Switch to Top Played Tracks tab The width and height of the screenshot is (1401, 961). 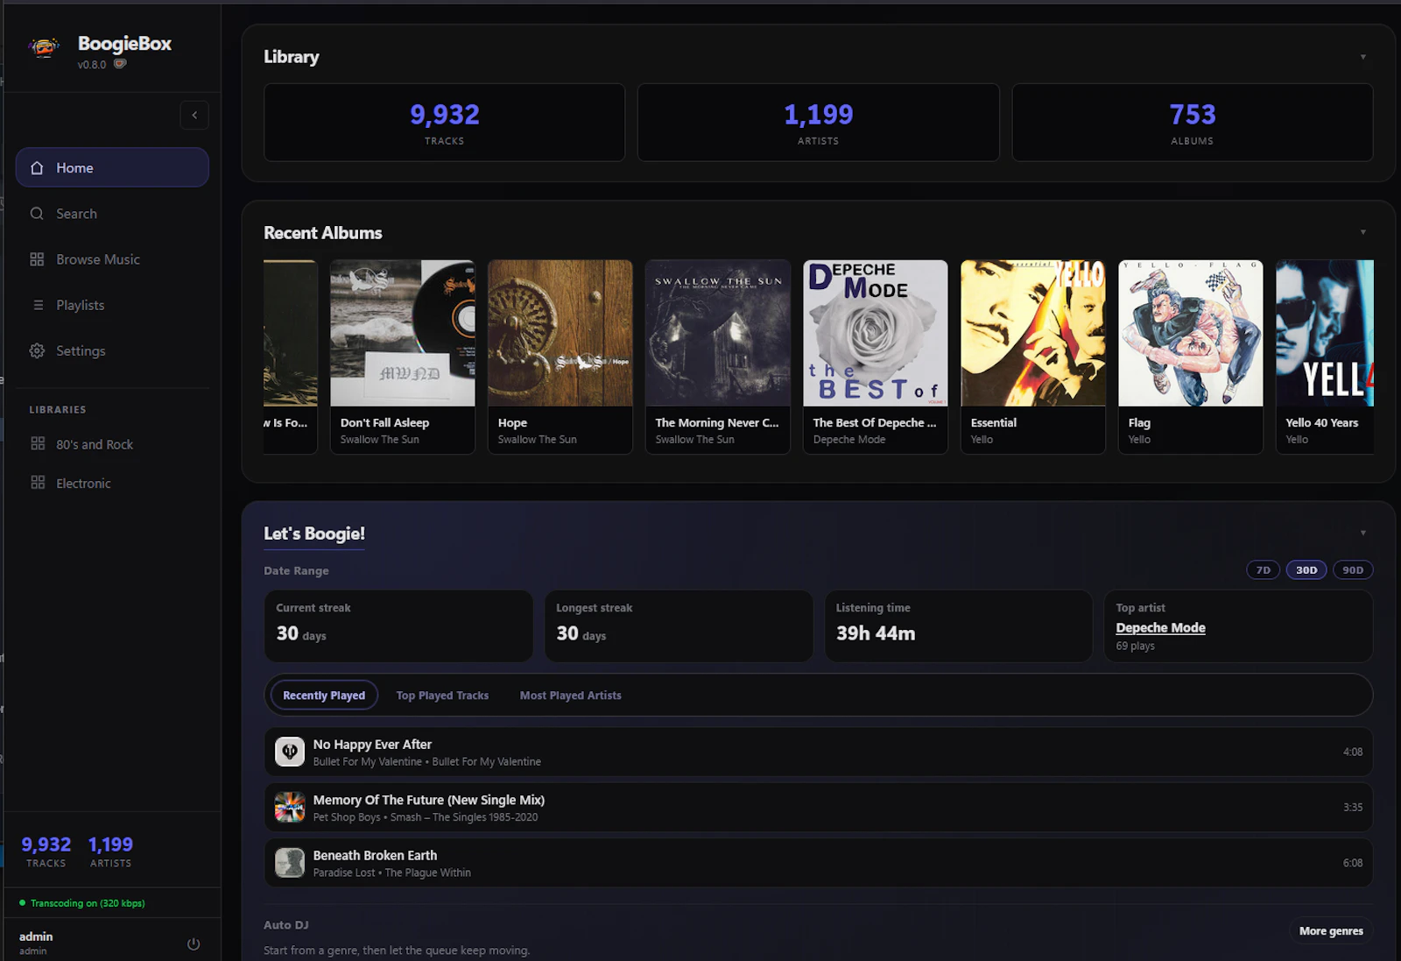pyautogui.click(x=442, y=696)
